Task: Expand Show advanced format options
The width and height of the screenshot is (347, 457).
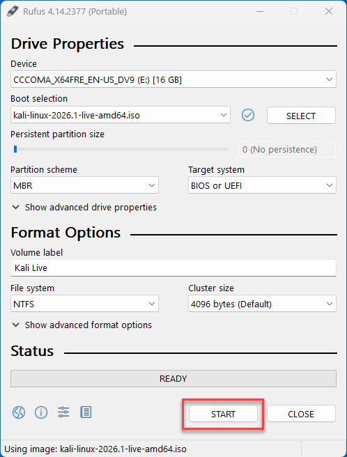Action: (82, 325)
